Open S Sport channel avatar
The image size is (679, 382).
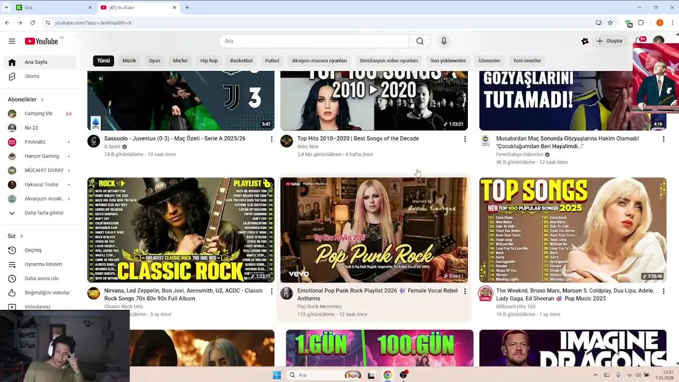[94, 141]
